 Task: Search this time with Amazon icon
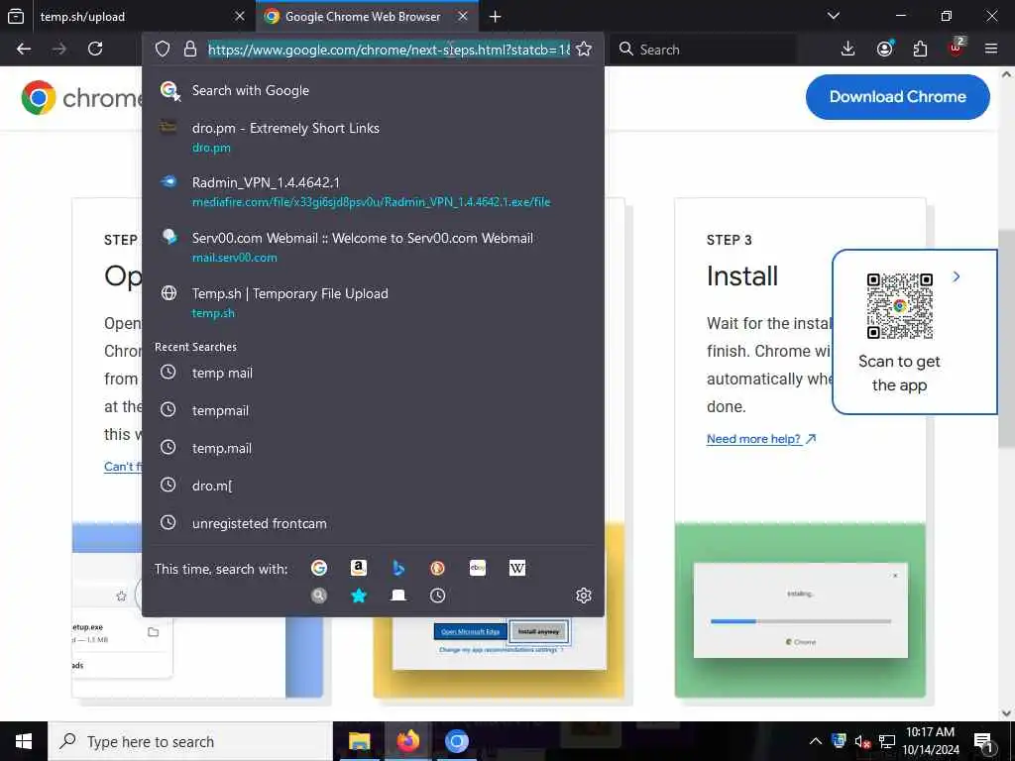359,568
